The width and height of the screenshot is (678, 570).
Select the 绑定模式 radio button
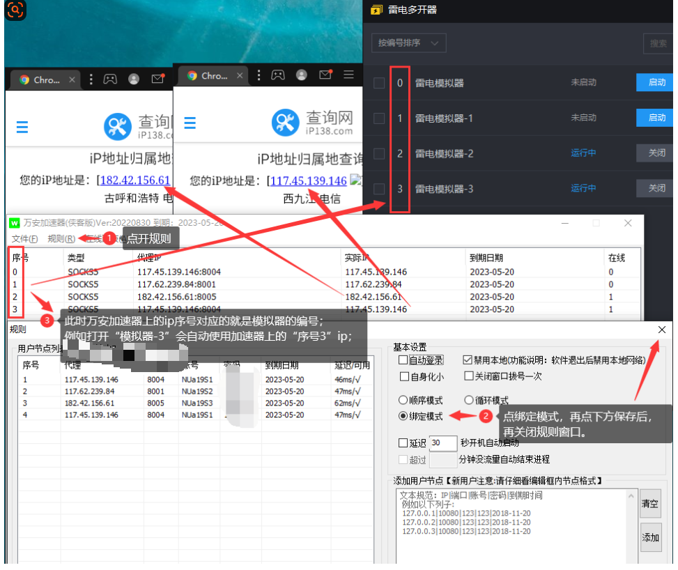[x=403, y=416]
